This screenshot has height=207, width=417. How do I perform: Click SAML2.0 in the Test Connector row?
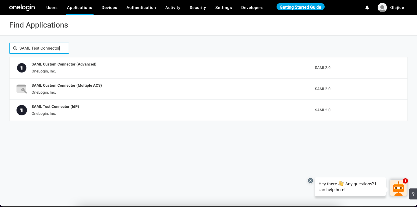[323, 110]
